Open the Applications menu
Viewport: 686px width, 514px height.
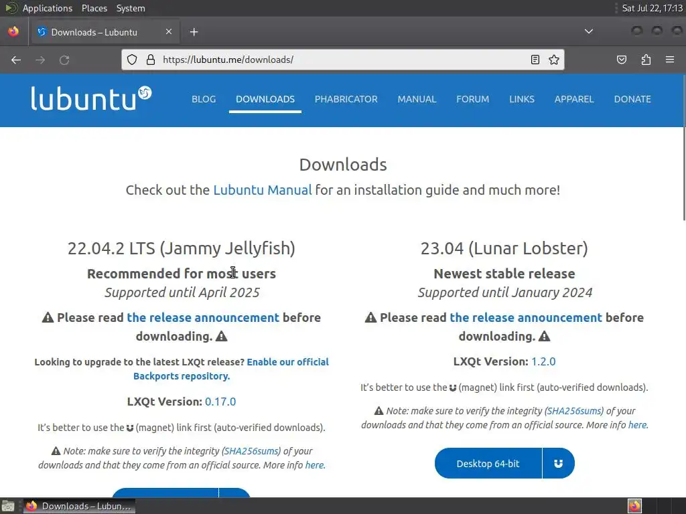pos(48,8)
